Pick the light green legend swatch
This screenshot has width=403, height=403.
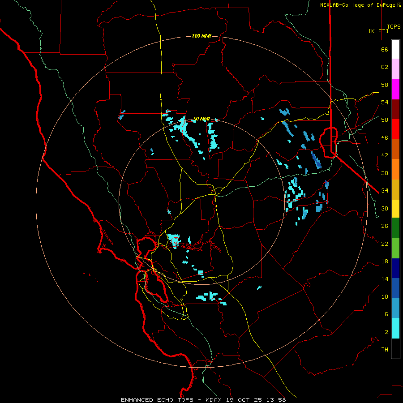(395, 248)
